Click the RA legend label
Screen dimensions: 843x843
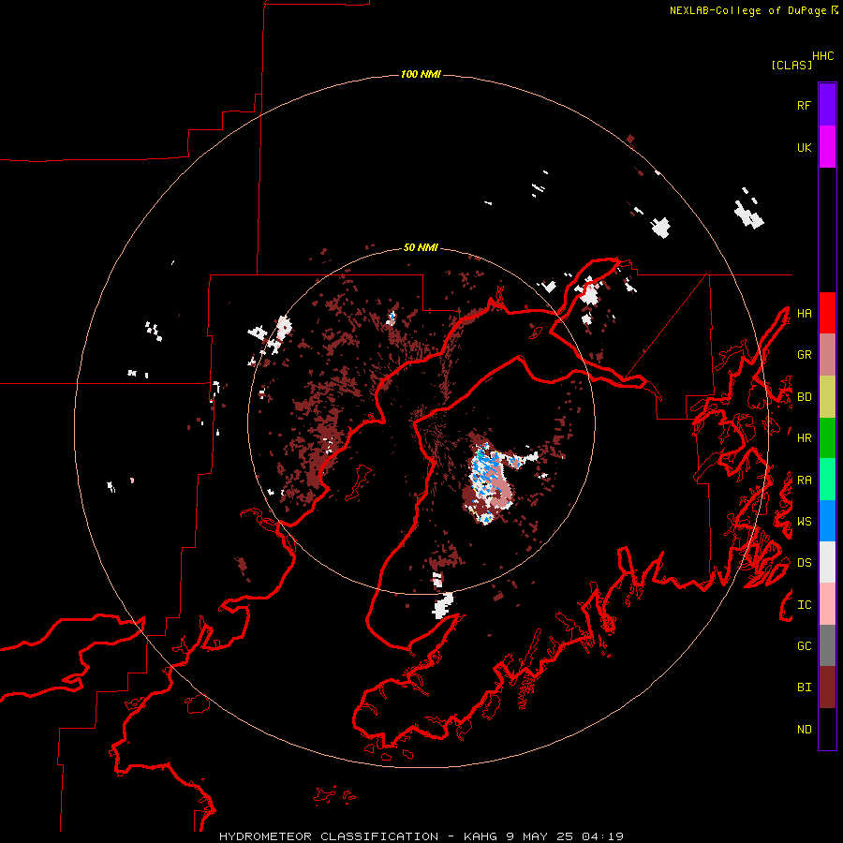click(x=804, y=481)
